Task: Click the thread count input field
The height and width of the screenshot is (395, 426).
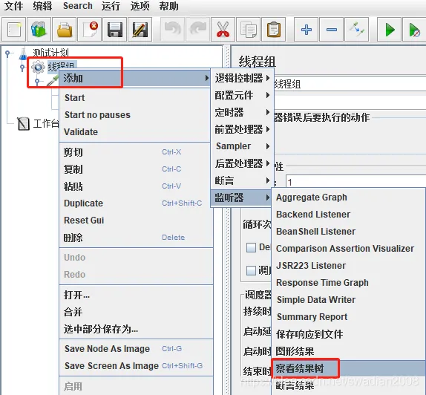Action: tap(355, 182)
